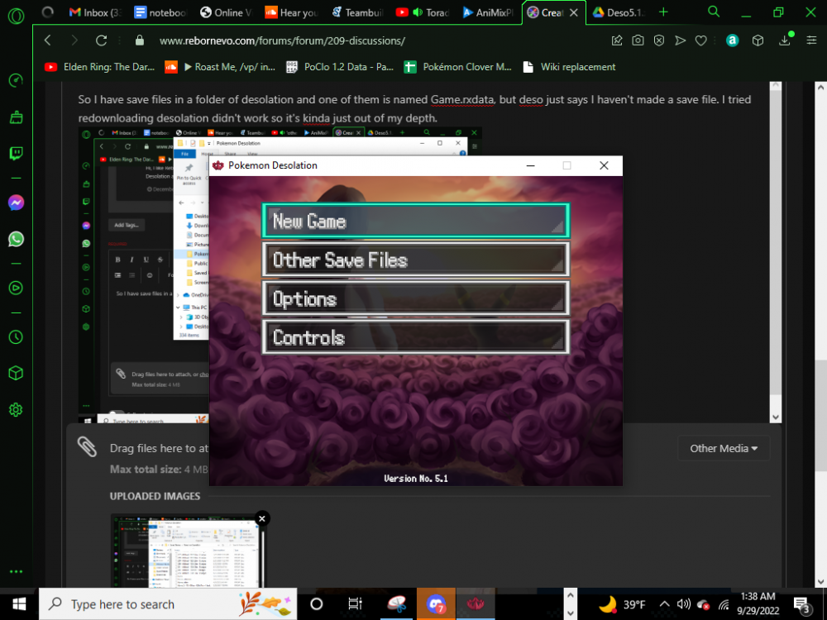Switch to the notebook Google Docs tab
Viewport: 827px width, 620px height.
tap(160, 12)
